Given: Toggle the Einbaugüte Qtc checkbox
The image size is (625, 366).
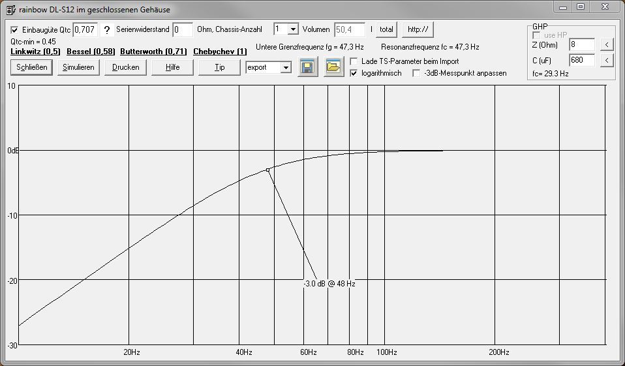Looking at the screenshot, I should coord(14,30).
